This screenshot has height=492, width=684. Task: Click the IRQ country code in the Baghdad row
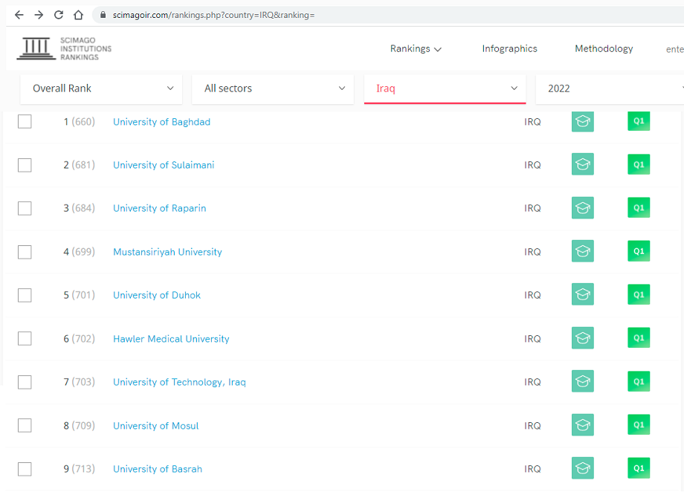[532, 122]
